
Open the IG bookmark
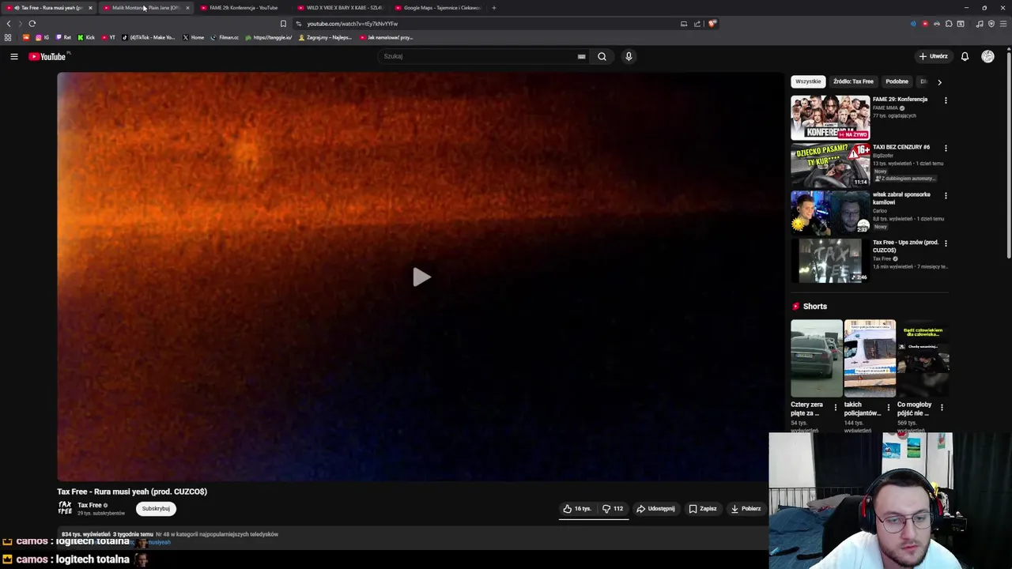pos(42,37)
